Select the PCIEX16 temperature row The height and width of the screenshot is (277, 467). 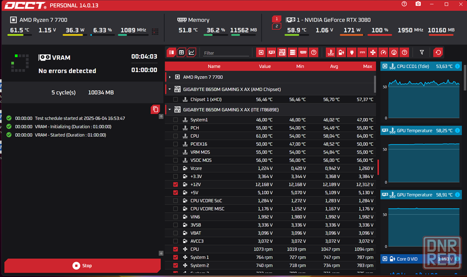tap(270, 144)
